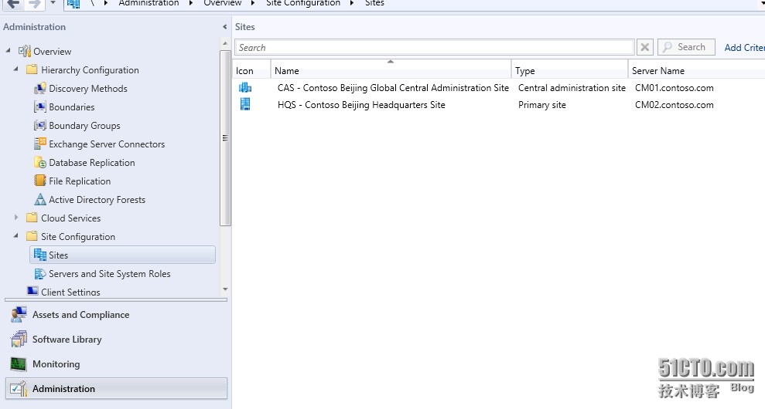This screenshot has width=765, height=409.
Task: Sort the list by Name column
Action: 391,70
